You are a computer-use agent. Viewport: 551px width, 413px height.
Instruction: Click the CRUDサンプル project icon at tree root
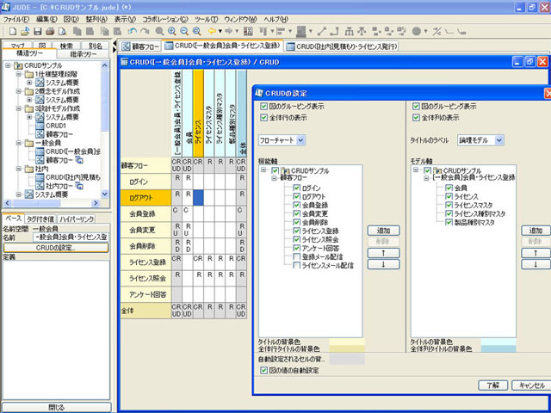(x=18, y=66)
